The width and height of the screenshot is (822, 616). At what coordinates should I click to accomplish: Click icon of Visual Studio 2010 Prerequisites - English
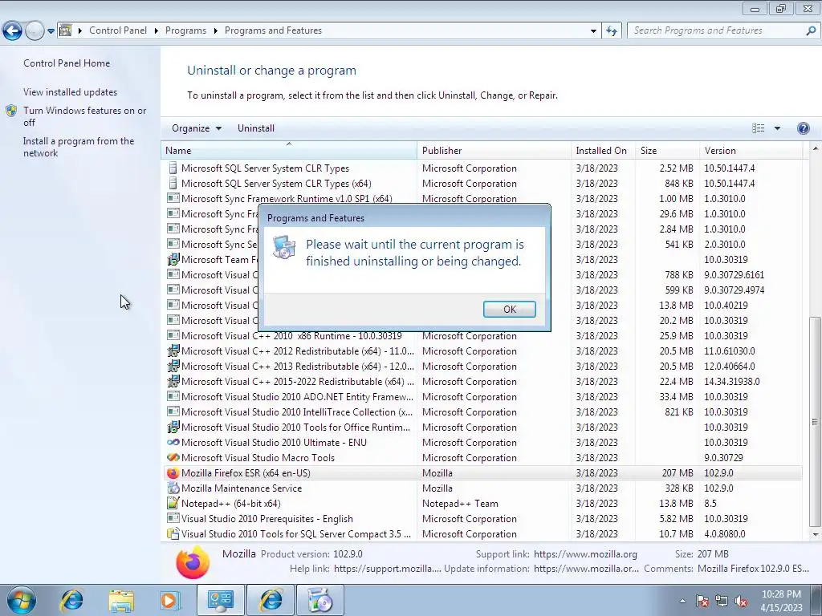[x=173, y=519]
